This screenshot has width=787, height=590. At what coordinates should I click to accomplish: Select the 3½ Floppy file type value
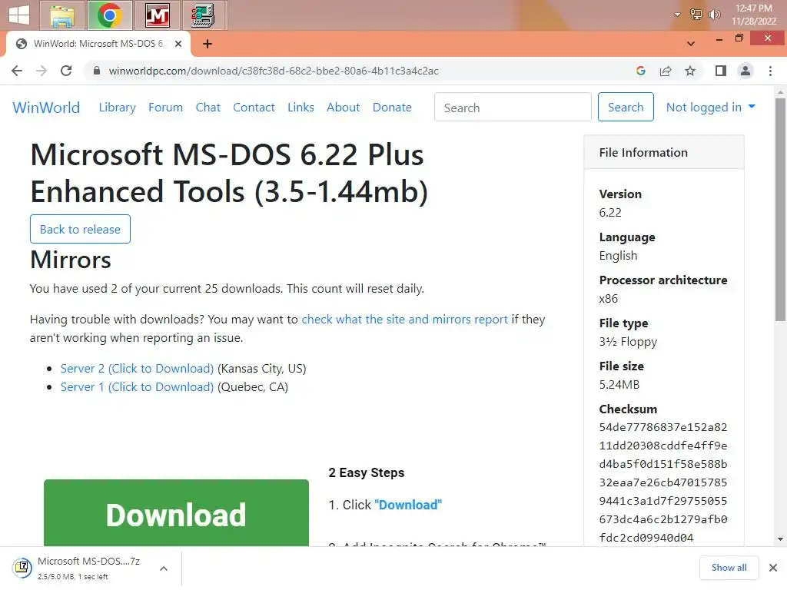coord(628,342)
